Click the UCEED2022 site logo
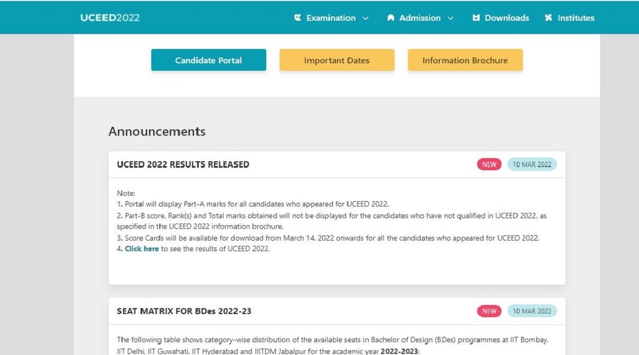Screen dimensions: 639x355 (x=110, y=18)
